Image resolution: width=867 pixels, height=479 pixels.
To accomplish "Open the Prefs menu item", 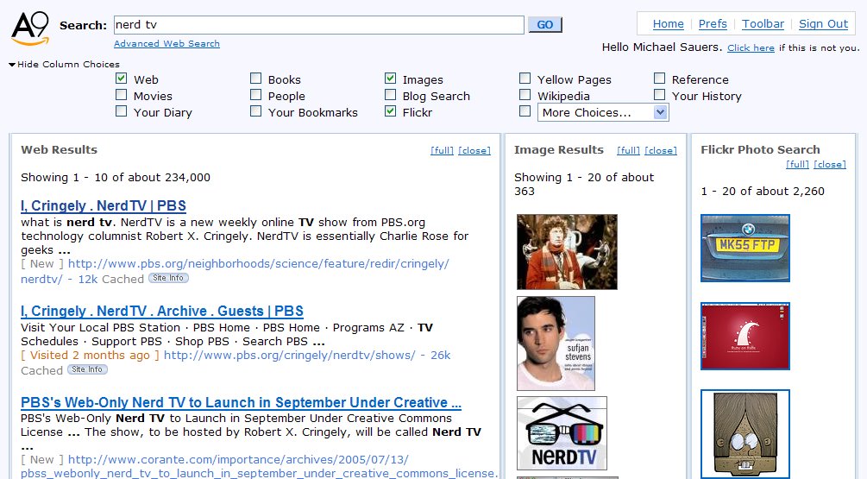I will click(x=713, y=24).
